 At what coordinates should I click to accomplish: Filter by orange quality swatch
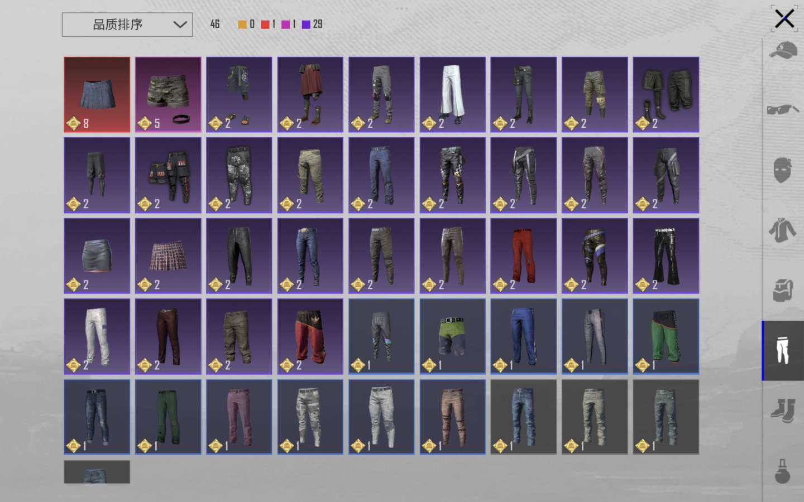click(x=242, y=24)
